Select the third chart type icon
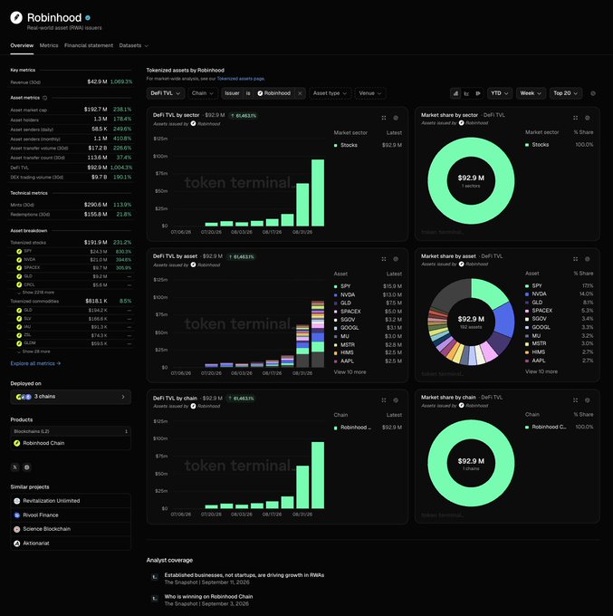This screenshot has width=613, height=616. (x=477, y=93)
